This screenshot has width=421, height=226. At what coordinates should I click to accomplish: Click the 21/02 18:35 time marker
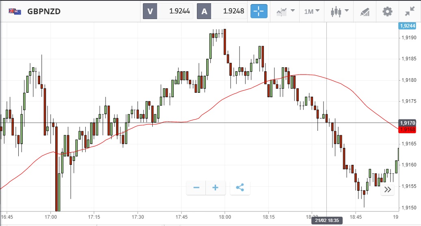point(327,221)
